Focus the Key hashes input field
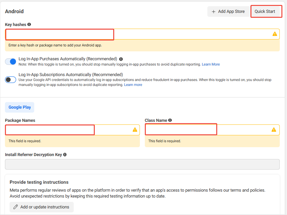287x215 pixels. (138, 34)
